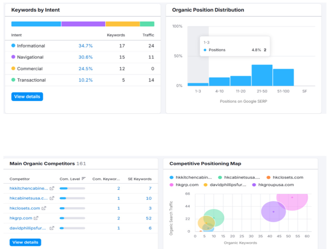Click Transactional traffic value 14
Viewport: 332px width, 249px height.
(x=151, y=80)
